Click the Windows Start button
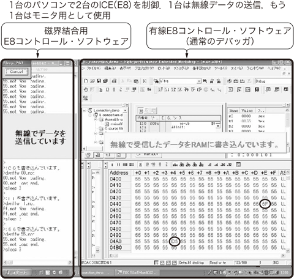The image size is (294, 279). 17,272
